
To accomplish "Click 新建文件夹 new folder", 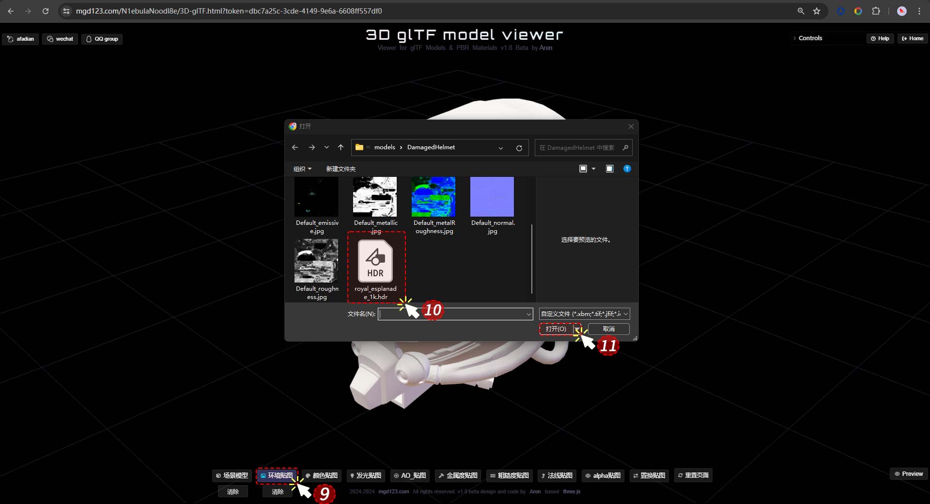I will tap(341, 169).
